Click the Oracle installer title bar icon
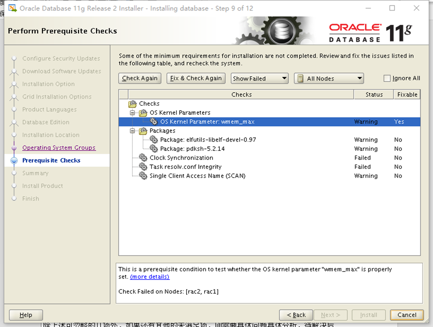 click(x=13, y=8)
